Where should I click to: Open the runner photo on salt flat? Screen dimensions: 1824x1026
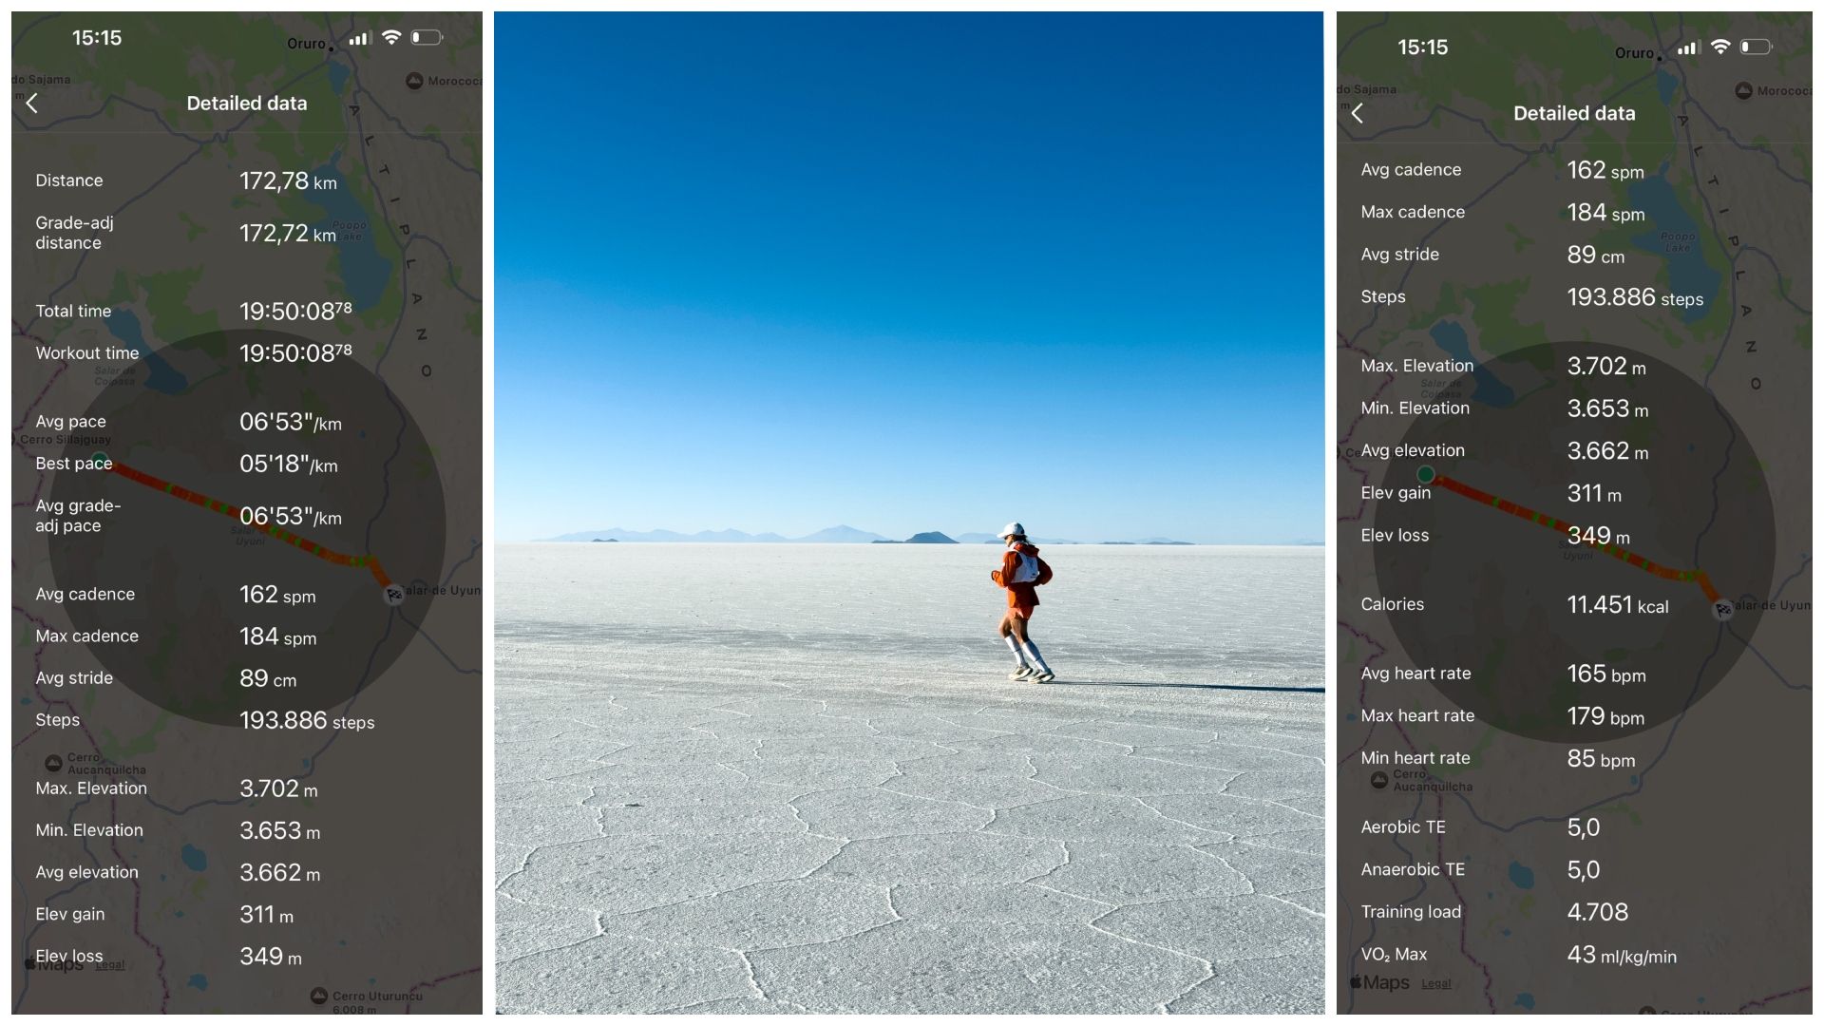[909, 513]
